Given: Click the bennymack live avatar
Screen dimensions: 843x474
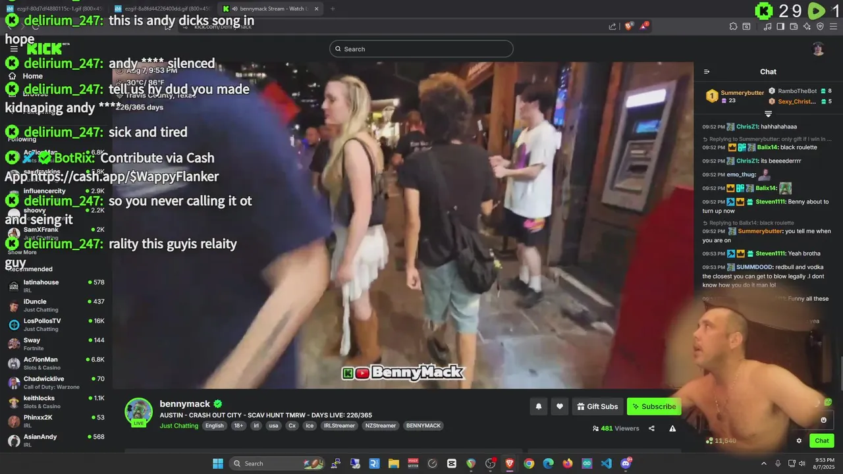Looking at the screenshot, I should (x=138, y=412).
